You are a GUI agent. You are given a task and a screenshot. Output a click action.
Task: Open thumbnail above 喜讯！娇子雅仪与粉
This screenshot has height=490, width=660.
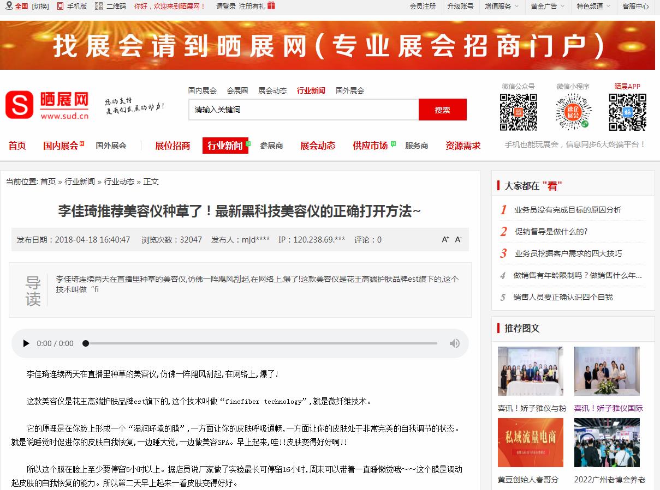[530, 371]
